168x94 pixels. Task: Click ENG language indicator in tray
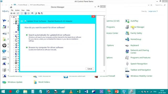coord(155,92)
